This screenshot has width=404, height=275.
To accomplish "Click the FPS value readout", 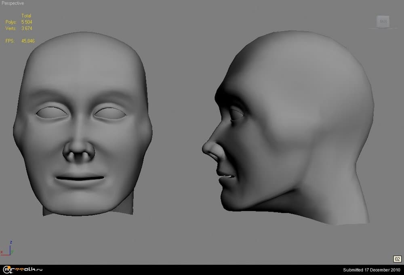I will (x=28, y=41).
